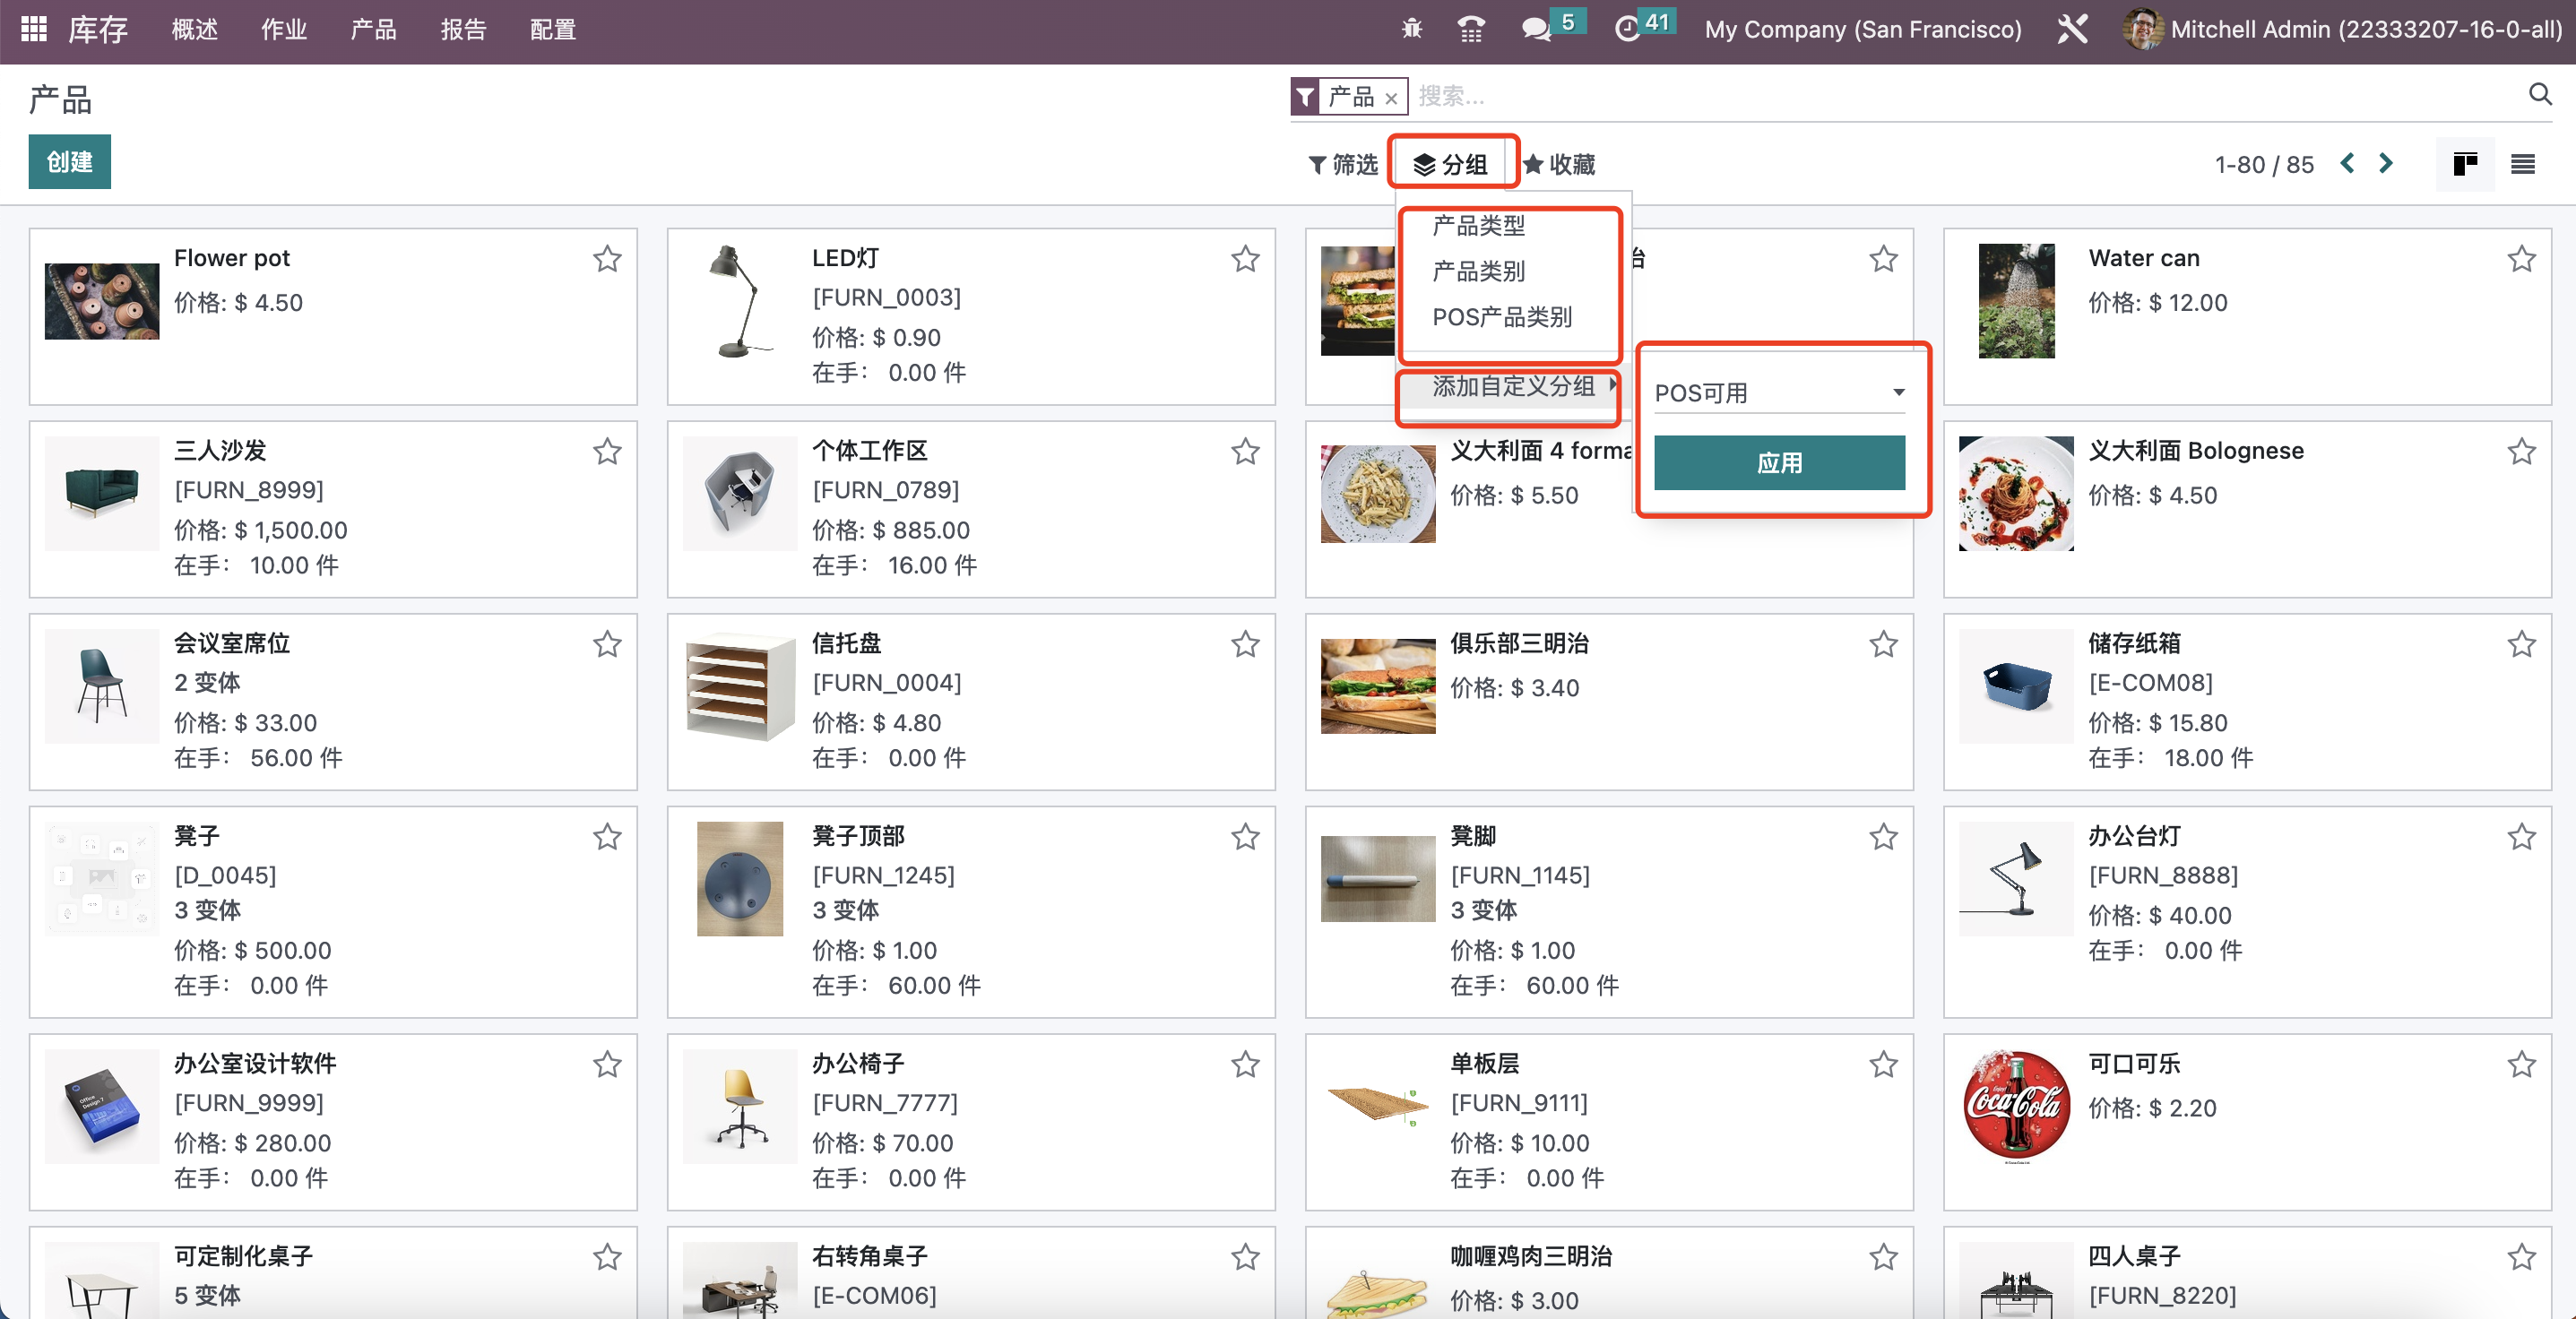Click the 咖喱鸡肉三明治 product name
This screenshot has width=2576, height=1319.
[x=1531, y=1256]
